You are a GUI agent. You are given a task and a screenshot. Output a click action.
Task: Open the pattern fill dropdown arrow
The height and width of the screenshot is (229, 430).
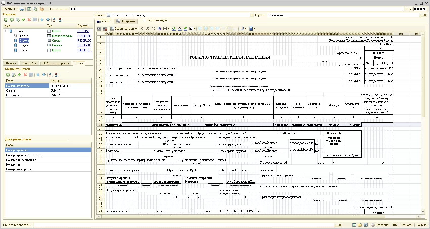pos(195,29)
